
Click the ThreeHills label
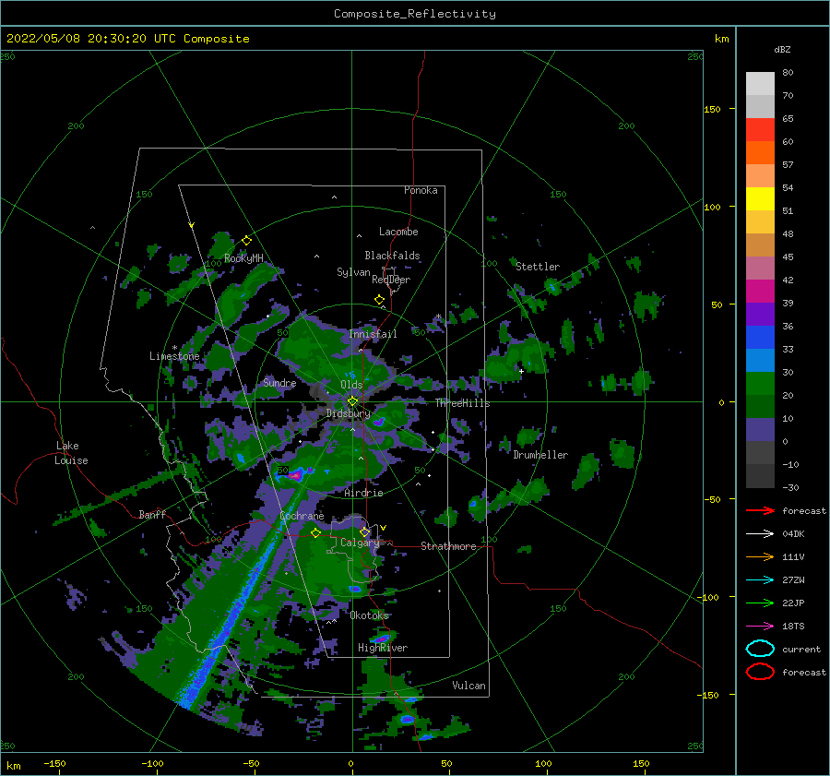[x=463, y=403]
